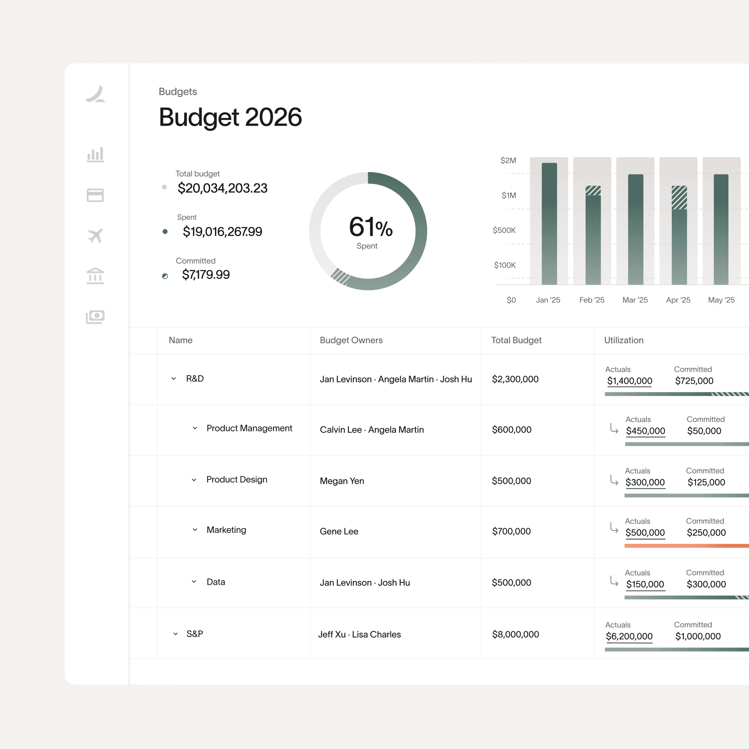This screenshot has width=749, height=749.
Task: Click the Apr '25 chart bar
Action: coord(679,235)
